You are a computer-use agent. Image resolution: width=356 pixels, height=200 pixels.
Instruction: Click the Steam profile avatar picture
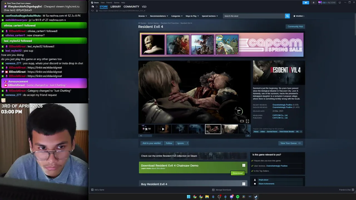coord(320,2)
